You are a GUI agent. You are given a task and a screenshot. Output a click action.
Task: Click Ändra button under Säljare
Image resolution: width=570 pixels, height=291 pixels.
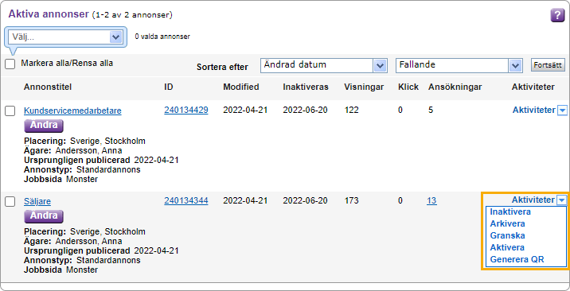point(44,216)
